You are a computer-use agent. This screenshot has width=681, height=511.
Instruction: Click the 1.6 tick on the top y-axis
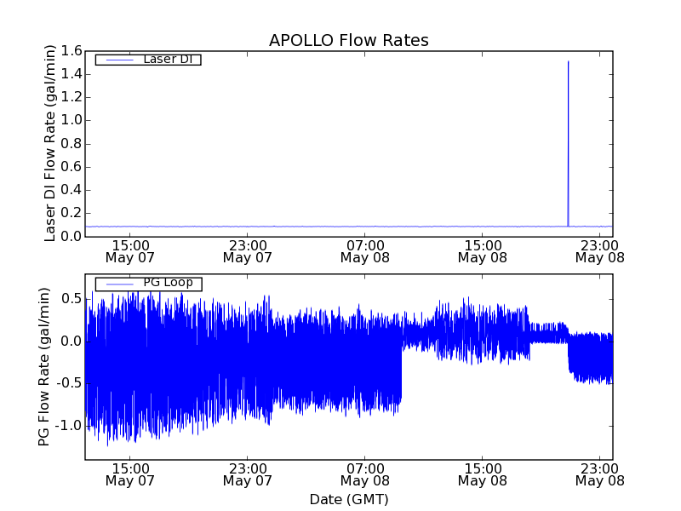[x=72, y=51]
